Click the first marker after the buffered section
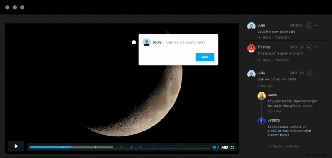The width and height of the screenshot is (332, 158). click(121, 147)
